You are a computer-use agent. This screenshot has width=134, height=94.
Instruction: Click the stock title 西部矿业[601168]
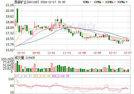coord(27,2)
